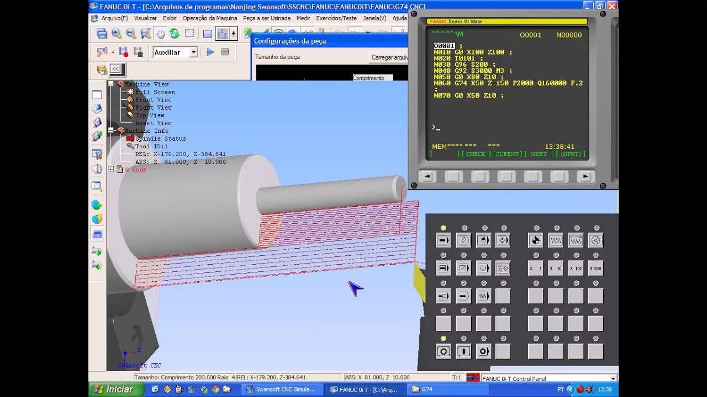The height and width of the screenshot is (397, 707).
Task: Click the green rotate view icon
Action: point(175,34)
